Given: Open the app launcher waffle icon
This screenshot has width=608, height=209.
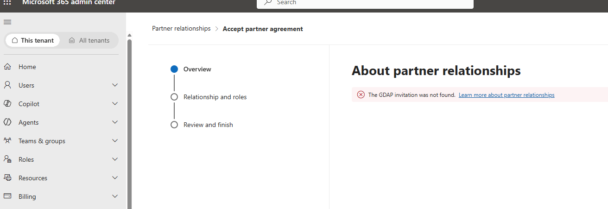Looking at the screenshot, I should 7,2.
